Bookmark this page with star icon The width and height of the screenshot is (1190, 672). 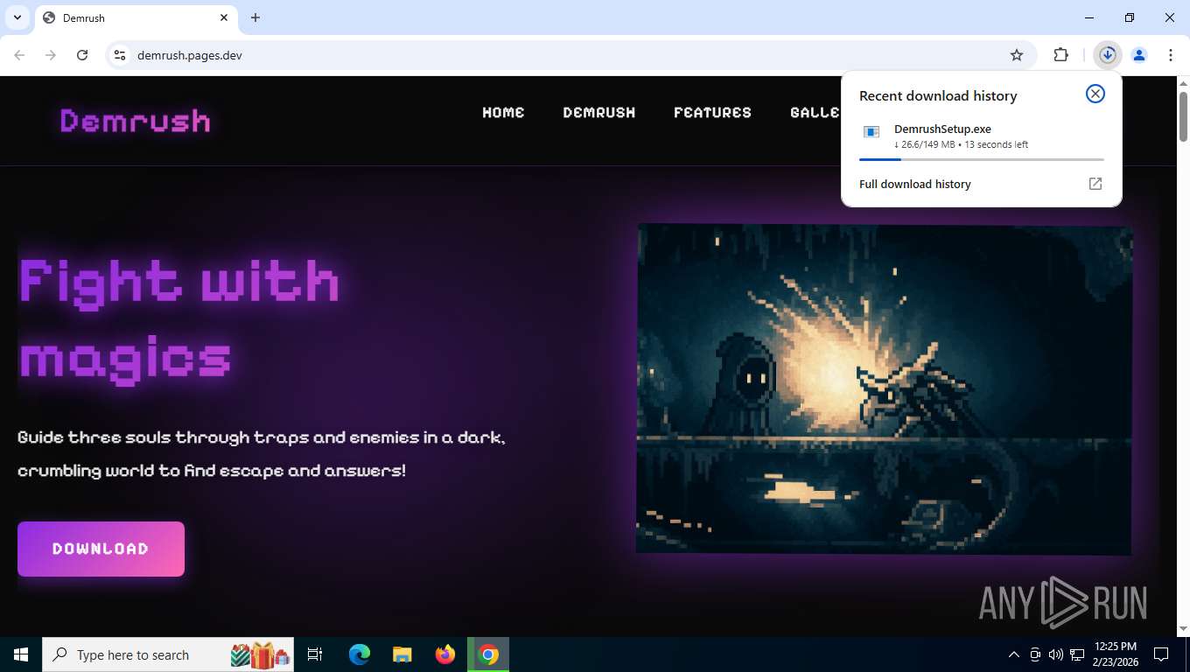point(1017,55)
